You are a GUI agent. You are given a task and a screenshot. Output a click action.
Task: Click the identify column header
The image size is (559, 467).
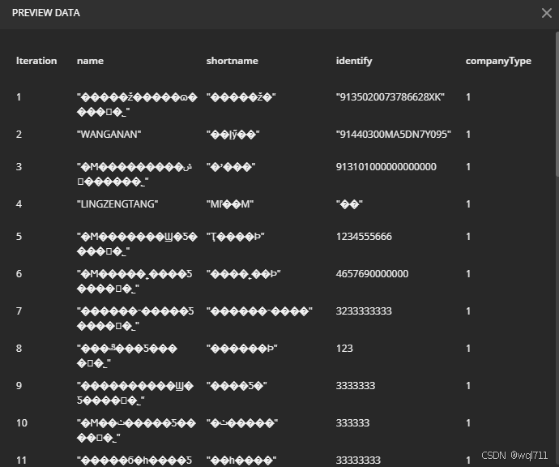[x=354, y=61]
